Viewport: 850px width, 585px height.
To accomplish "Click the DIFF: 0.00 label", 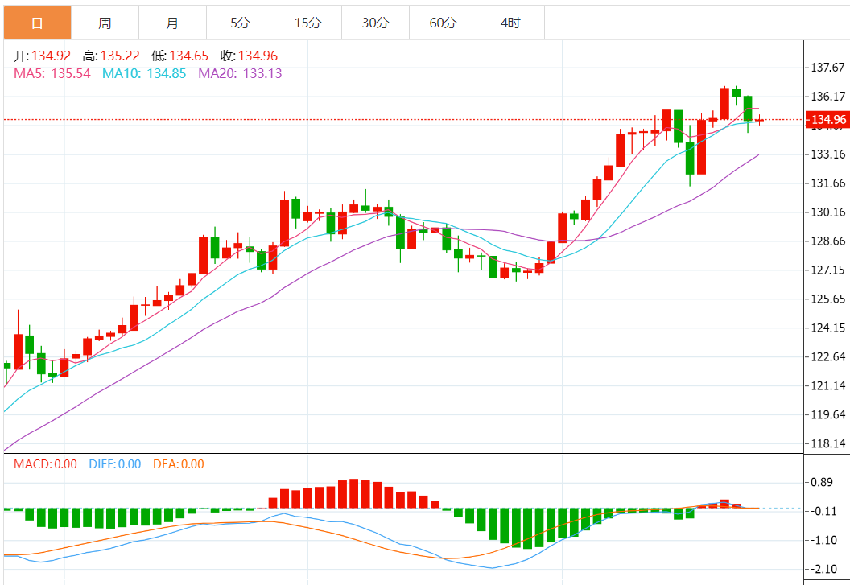I will tap(115, 464).
